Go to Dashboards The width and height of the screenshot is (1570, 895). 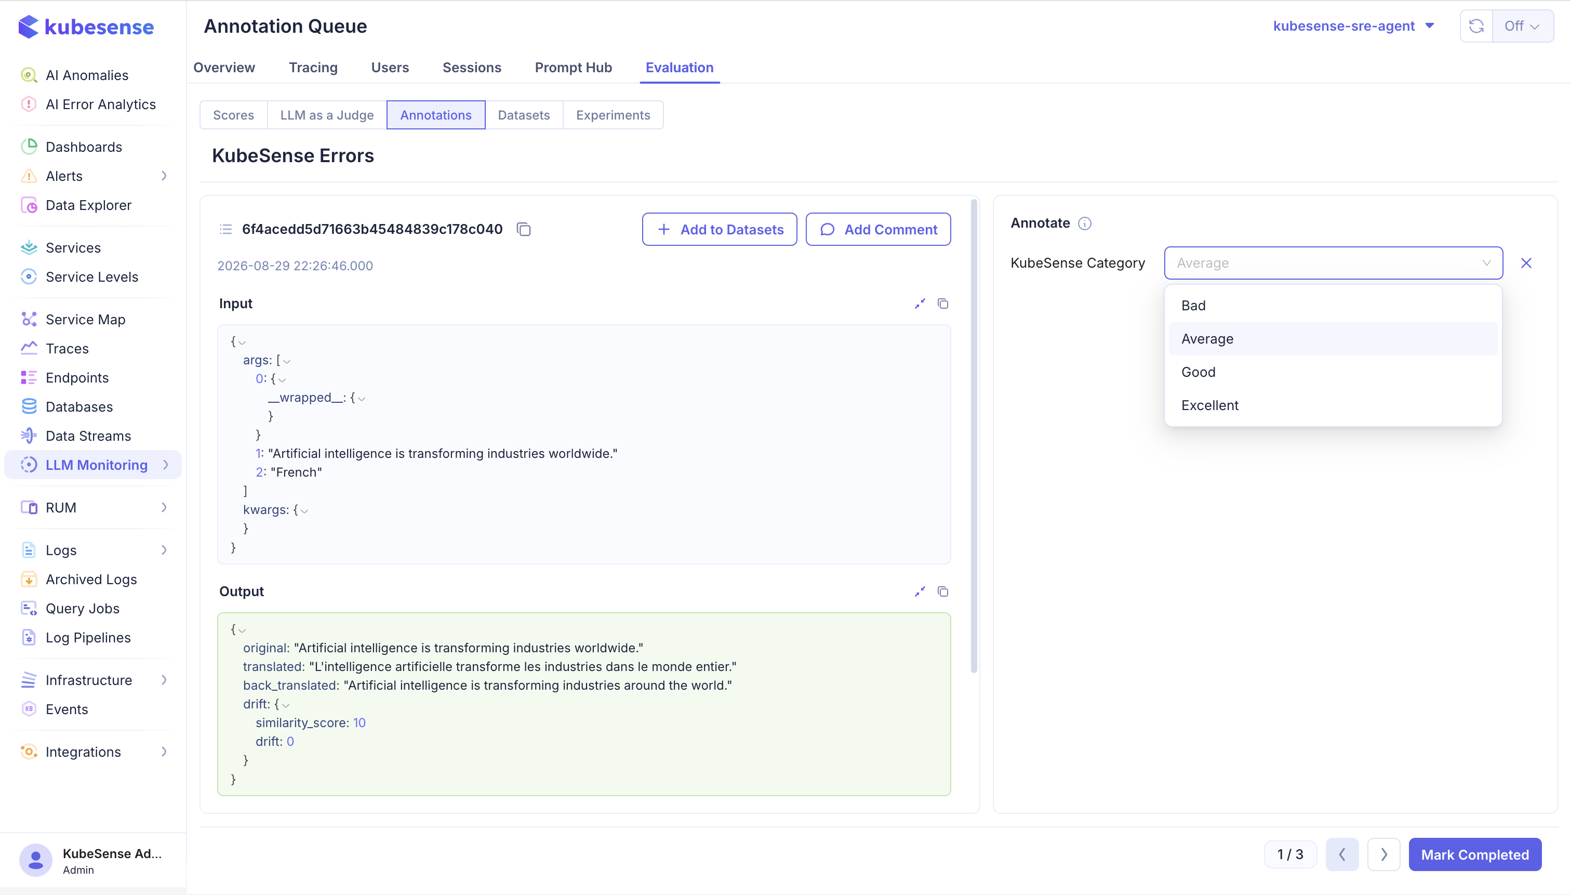[x=84, y=147]
